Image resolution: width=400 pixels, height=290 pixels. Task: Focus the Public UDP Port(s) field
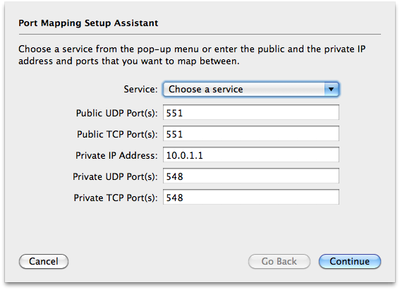click(251, 112)
